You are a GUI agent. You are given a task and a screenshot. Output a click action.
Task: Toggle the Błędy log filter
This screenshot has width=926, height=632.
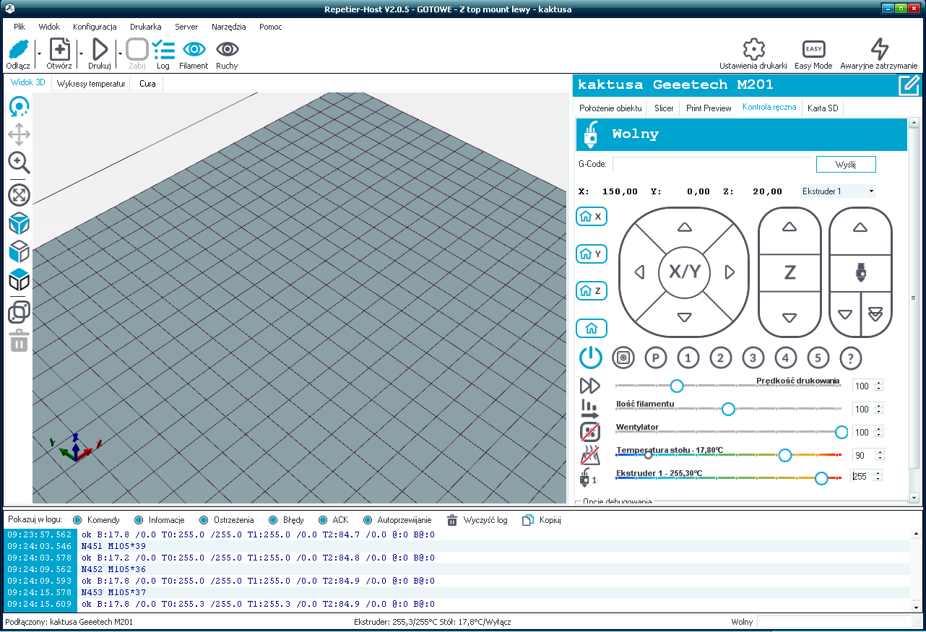click(x=273, y=520)
